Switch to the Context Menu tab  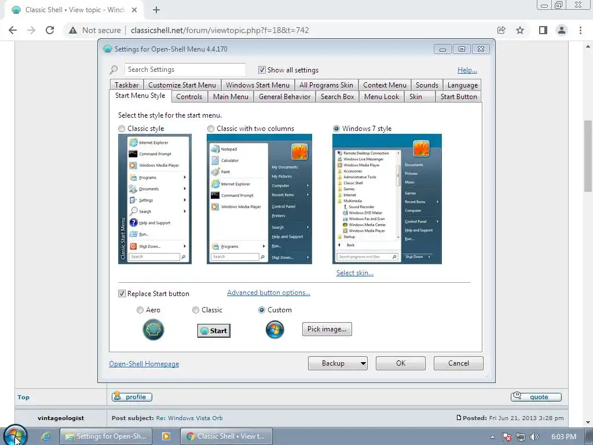point(385,85)
